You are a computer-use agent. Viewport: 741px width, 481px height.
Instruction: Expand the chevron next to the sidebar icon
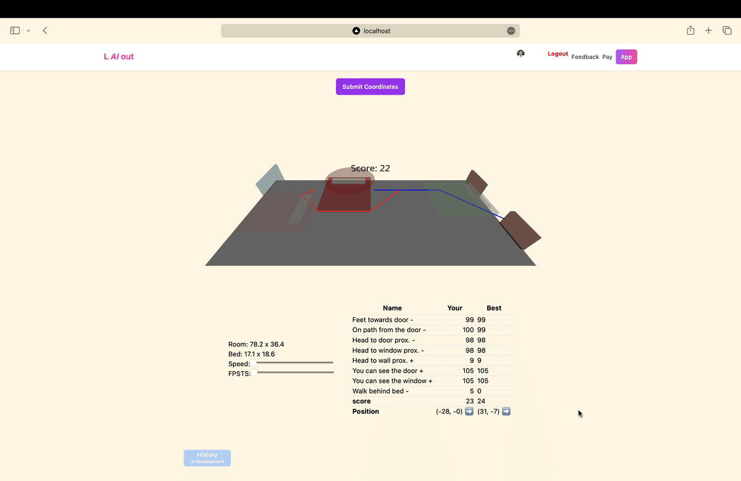click(x=28, y=30)
